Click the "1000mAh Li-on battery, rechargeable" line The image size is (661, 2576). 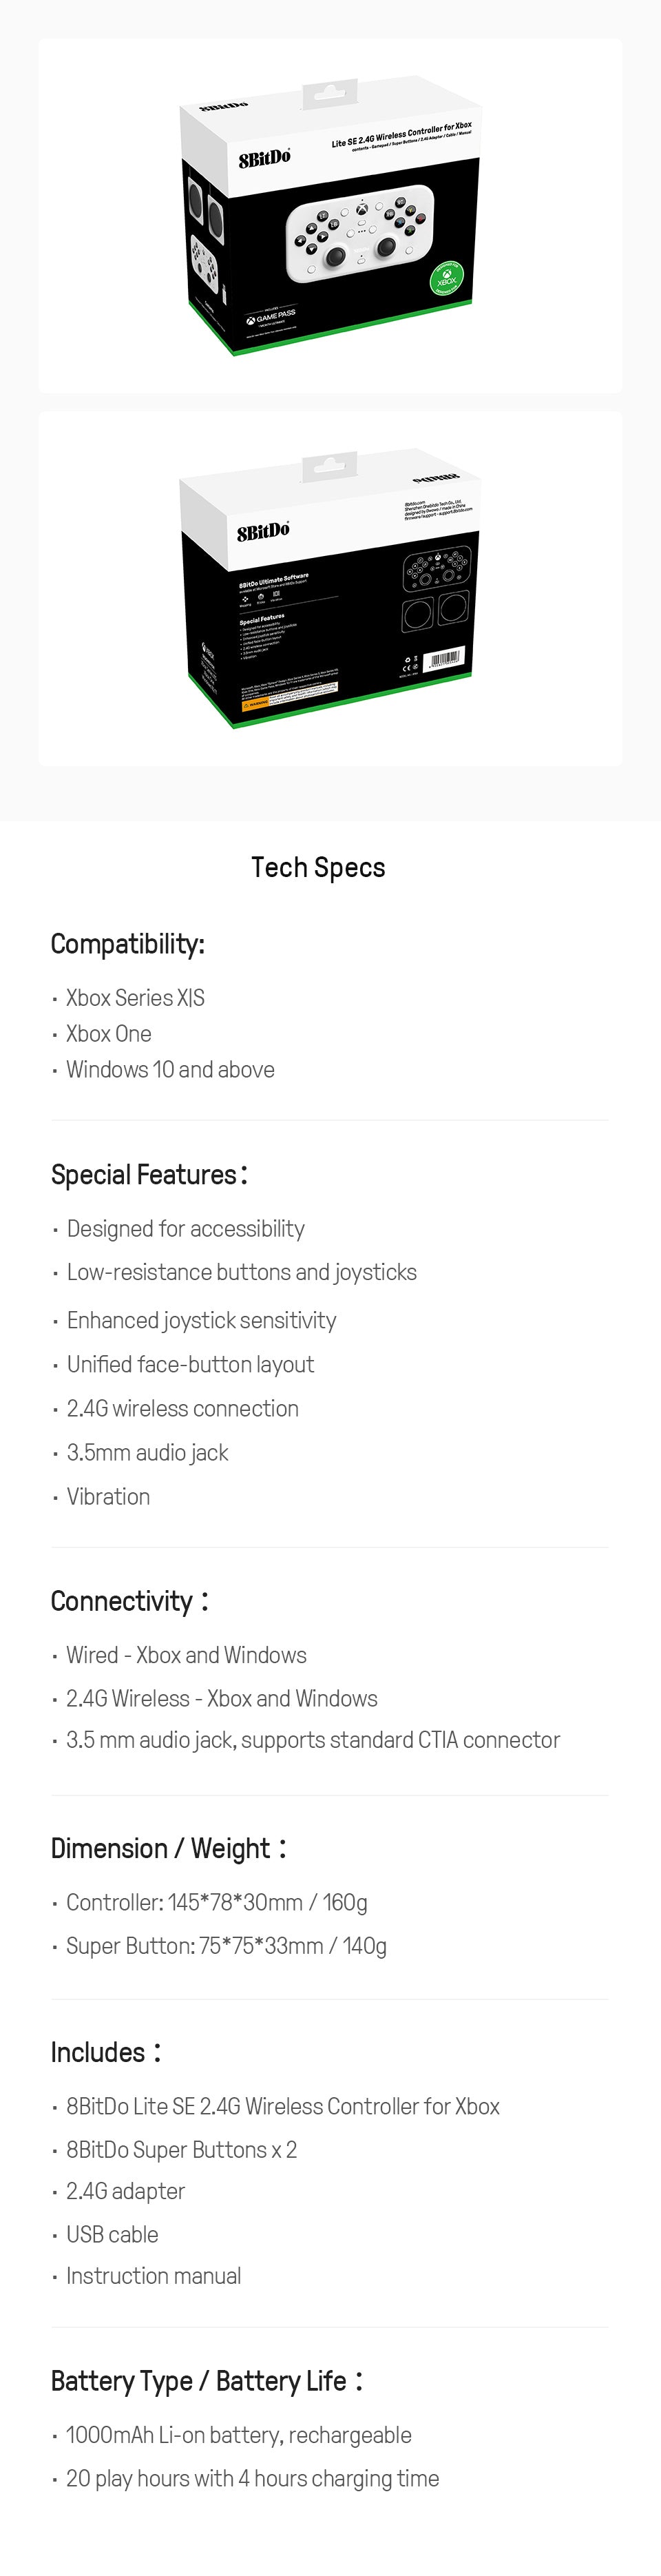click(238, 2435)
